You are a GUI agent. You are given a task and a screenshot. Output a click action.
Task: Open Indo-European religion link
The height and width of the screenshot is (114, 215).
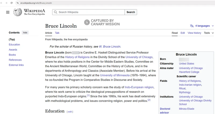point(139,87)
